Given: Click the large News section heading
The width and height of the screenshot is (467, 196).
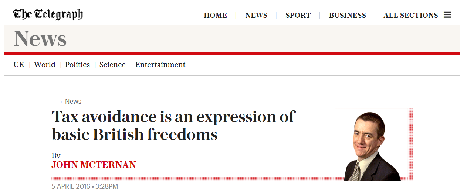Looking at the screenshot, I should (40, 39).
